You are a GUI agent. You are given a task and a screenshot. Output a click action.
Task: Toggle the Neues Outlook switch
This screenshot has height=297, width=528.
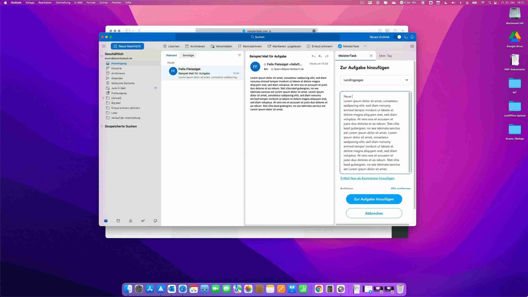[398, 37]
